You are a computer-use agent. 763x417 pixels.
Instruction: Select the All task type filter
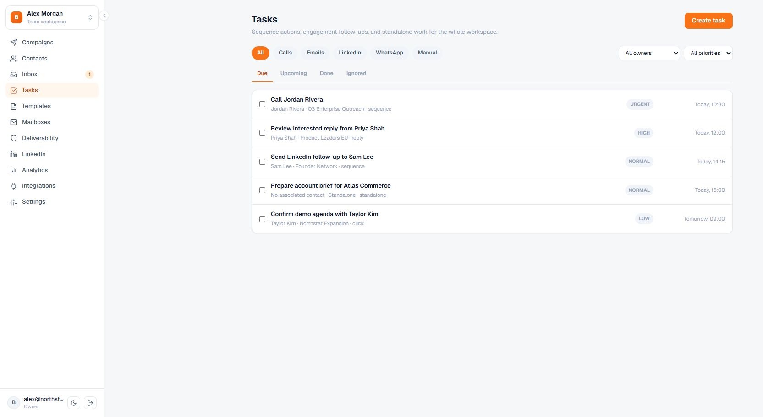point(260,53)
